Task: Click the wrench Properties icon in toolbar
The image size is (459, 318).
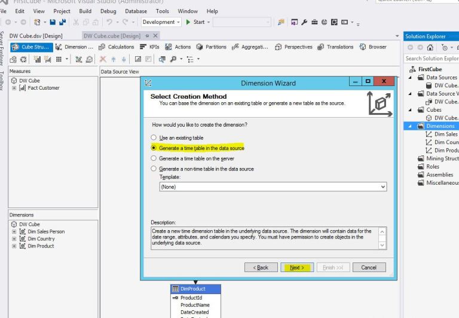Action: pos(304,22)
